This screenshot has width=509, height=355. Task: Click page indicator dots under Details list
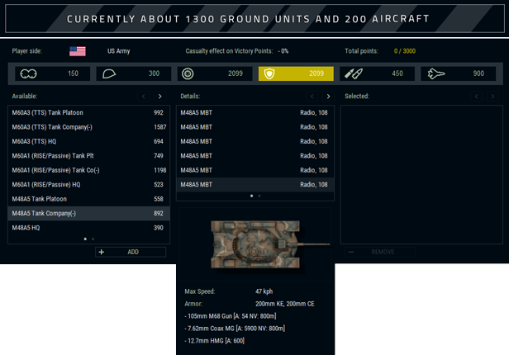255,196
